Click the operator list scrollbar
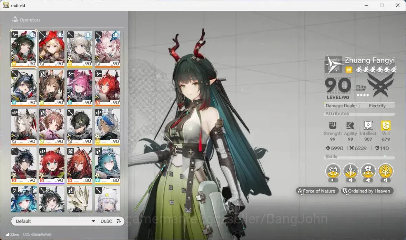 (124, 91)
